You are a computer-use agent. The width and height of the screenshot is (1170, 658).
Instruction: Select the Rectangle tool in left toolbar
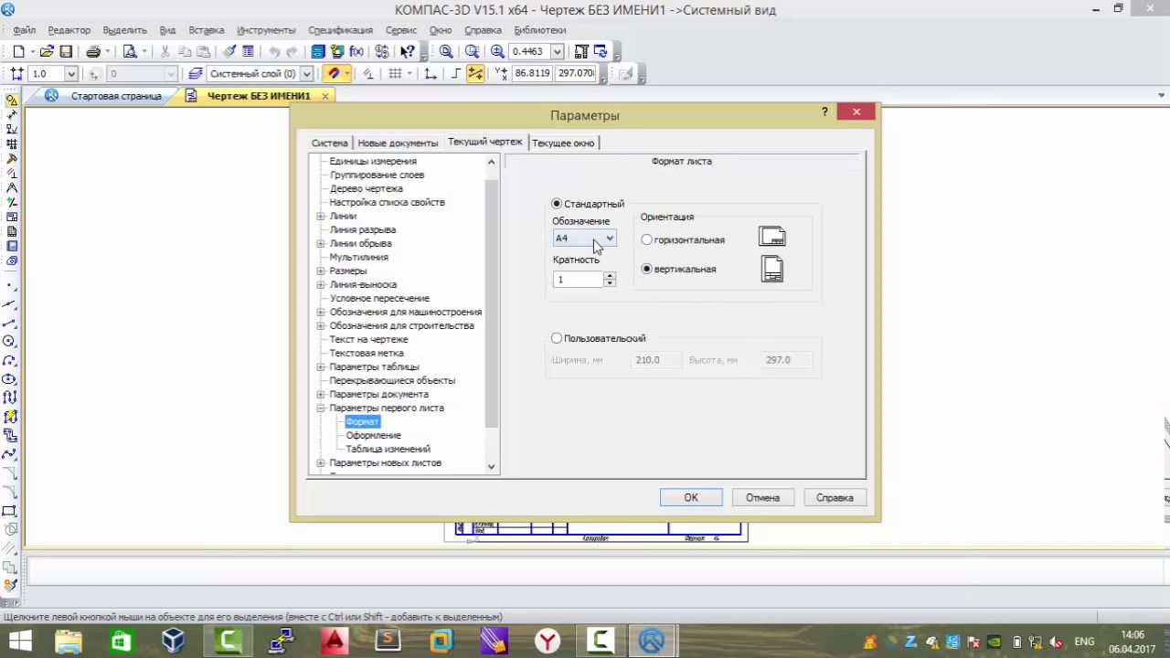point(10,511)
